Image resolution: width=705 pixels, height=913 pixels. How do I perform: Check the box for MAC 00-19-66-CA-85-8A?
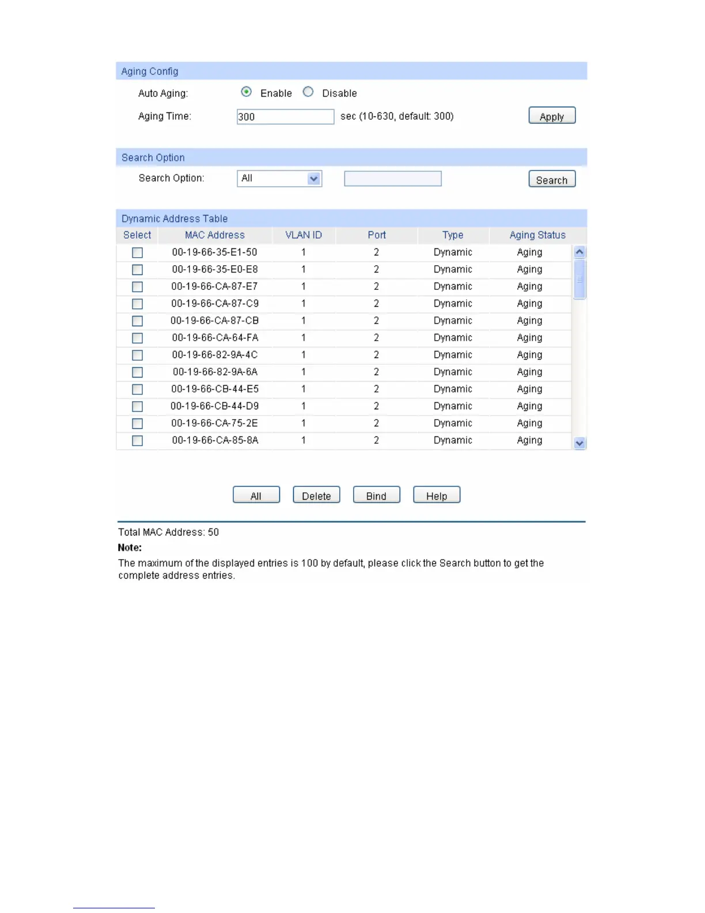click(x=137, y=440)
